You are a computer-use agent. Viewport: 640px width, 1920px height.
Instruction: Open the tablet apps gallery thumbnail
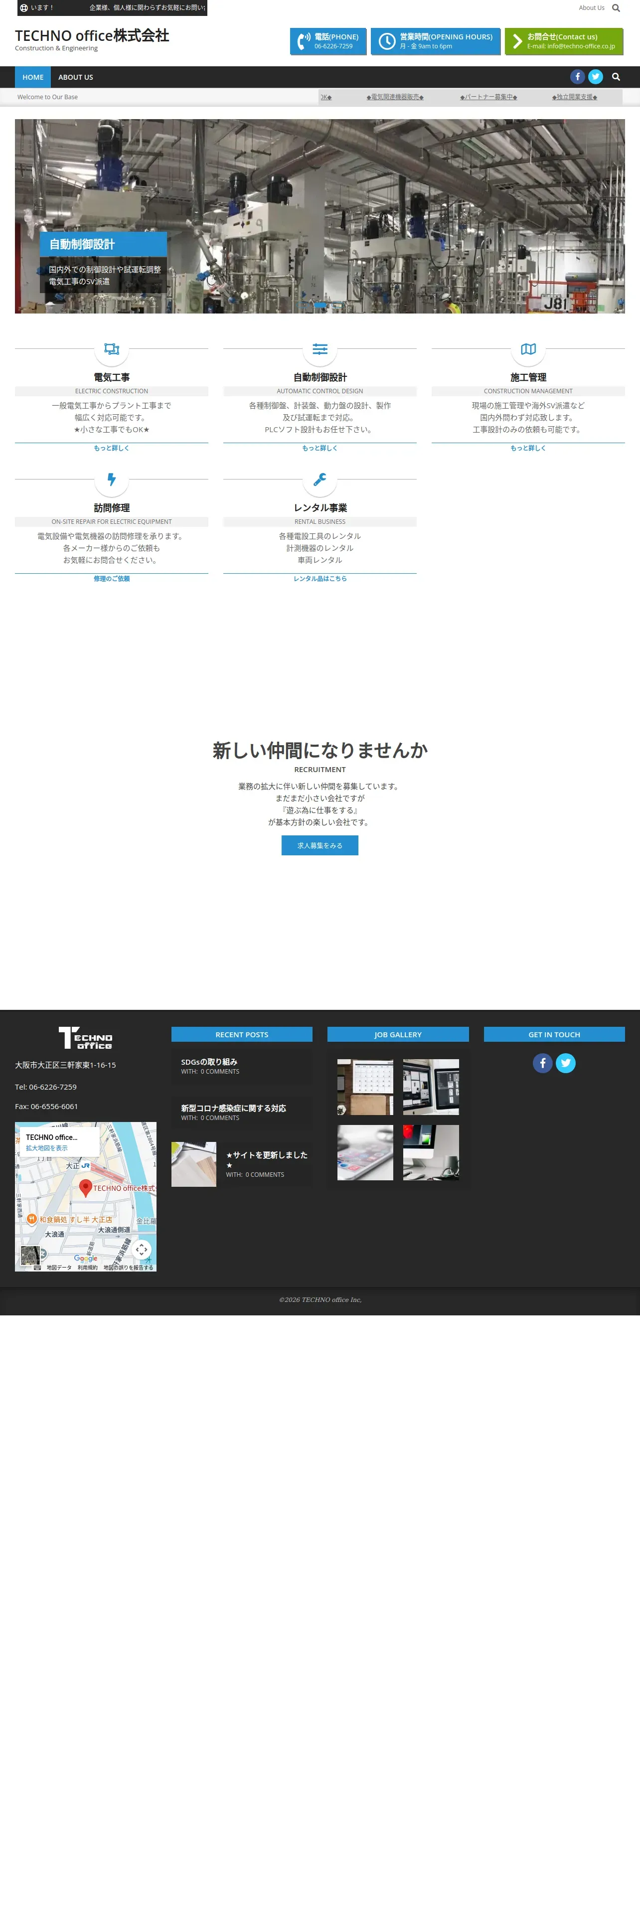pos(365,1152)
